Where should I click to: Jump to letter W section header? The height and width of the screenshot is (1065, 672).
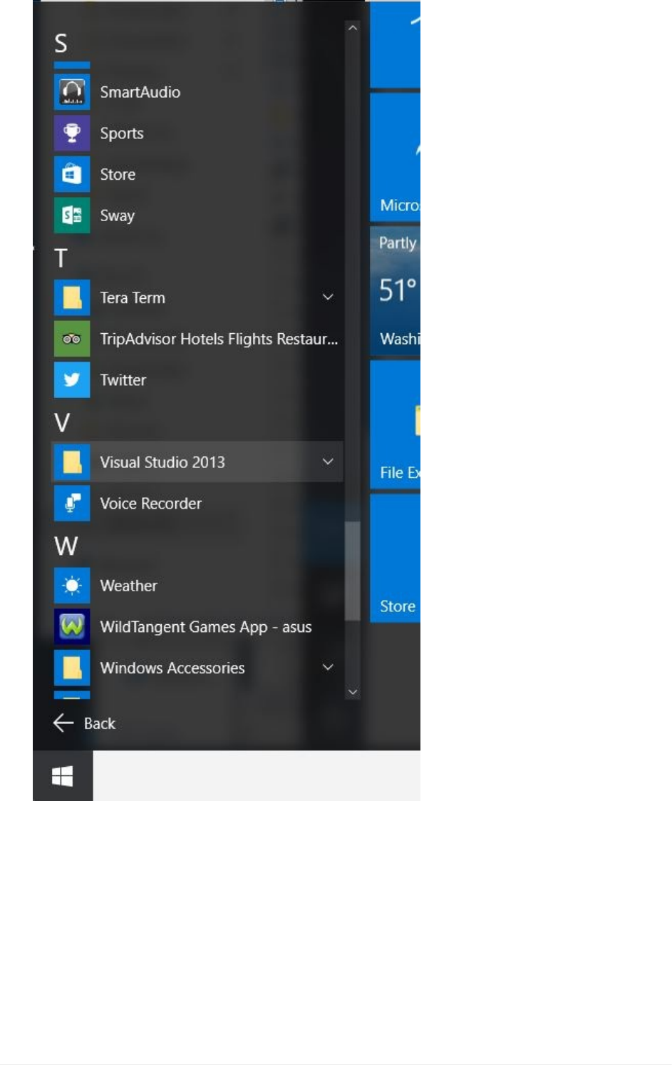click(x=66, y=546)
